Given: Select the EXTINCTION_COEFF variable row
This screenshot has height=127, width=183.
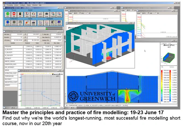Looking at the screenshot, I should (x=11, y=73).
